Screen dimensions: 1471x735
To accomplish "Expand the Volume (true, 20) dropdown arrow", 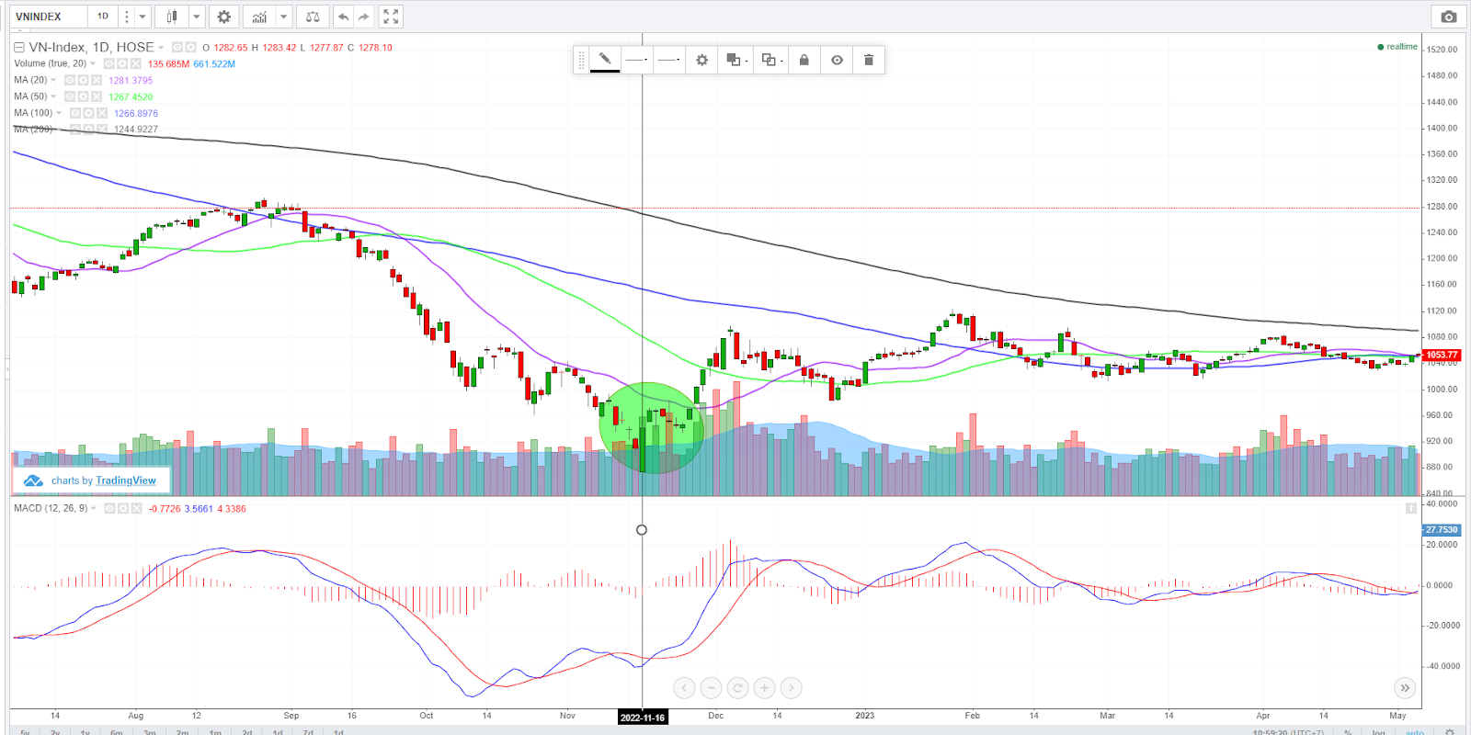I will [x=93, y=64].
